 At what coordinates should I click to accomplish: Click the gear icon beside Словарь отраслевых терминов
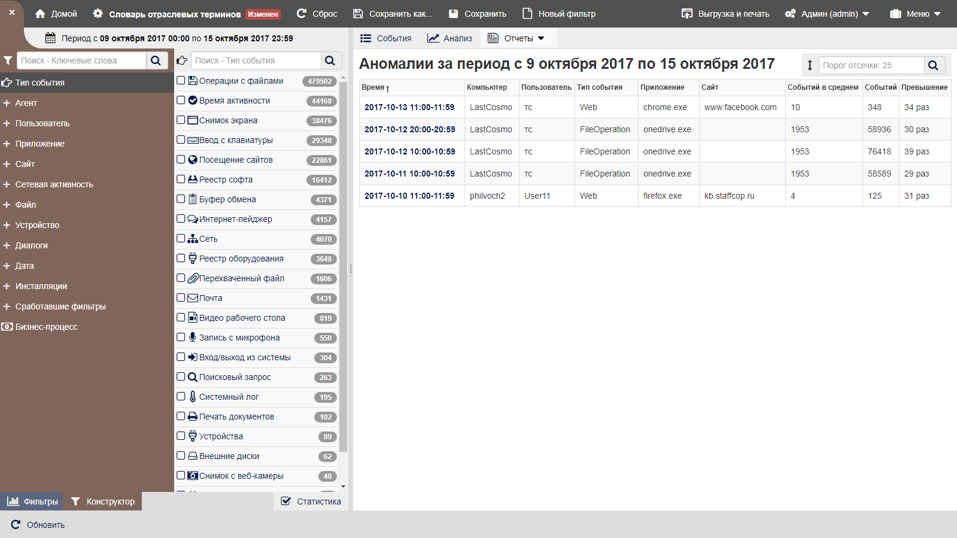pos(98,14)
